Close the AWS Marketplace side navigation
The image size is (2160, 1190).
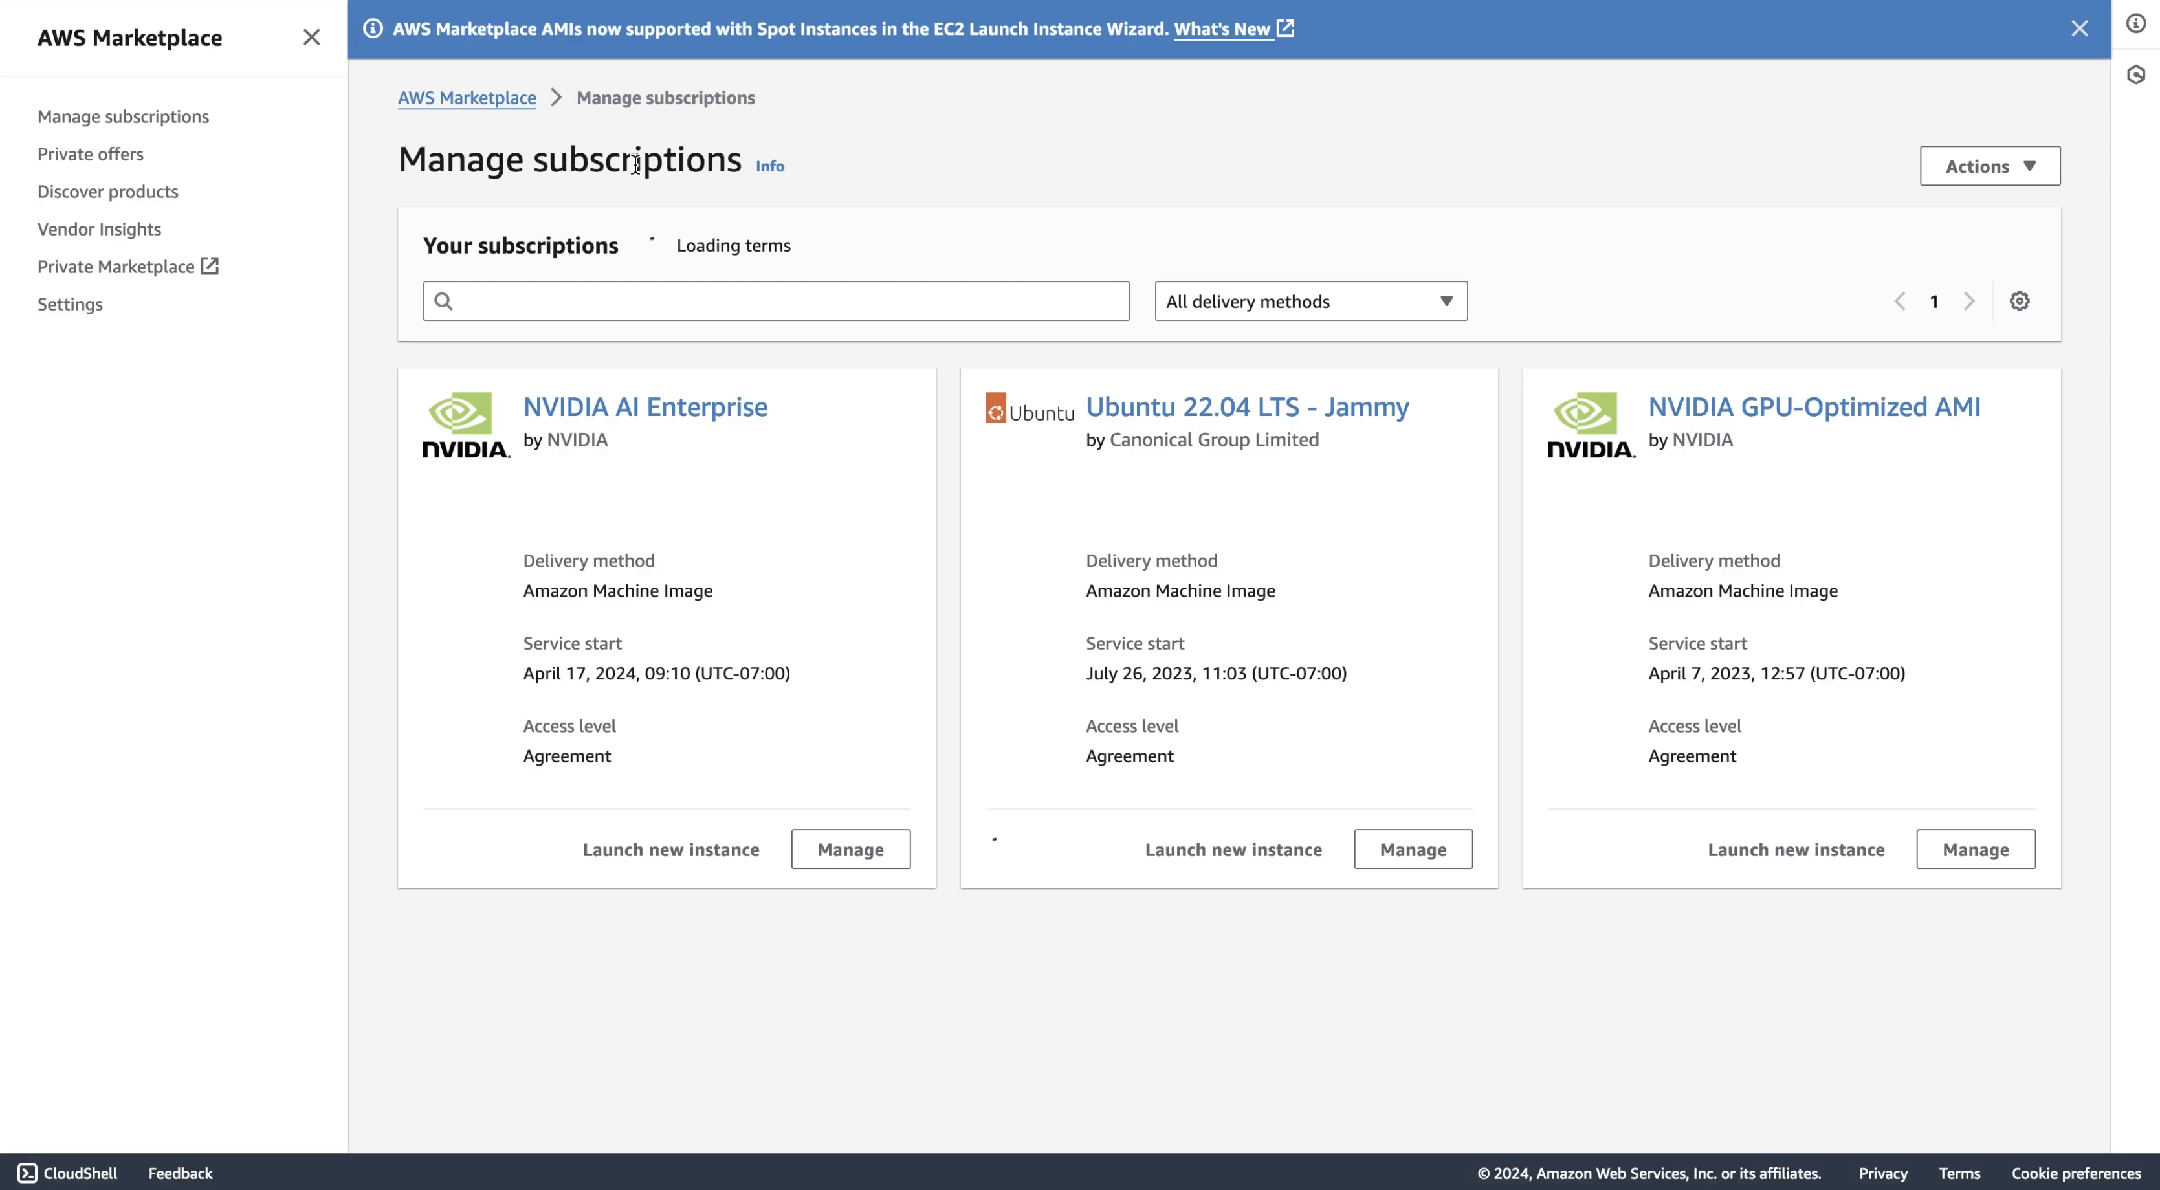click(311, 37)
